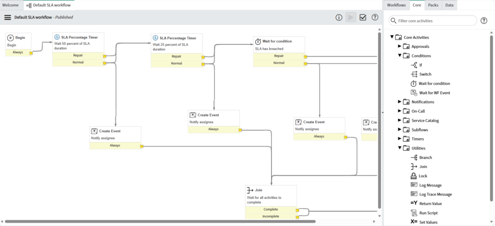The width and height of the screenshot is (495, 226).
Task: Click the run workflow play button
Action: (x=351, y=17)
